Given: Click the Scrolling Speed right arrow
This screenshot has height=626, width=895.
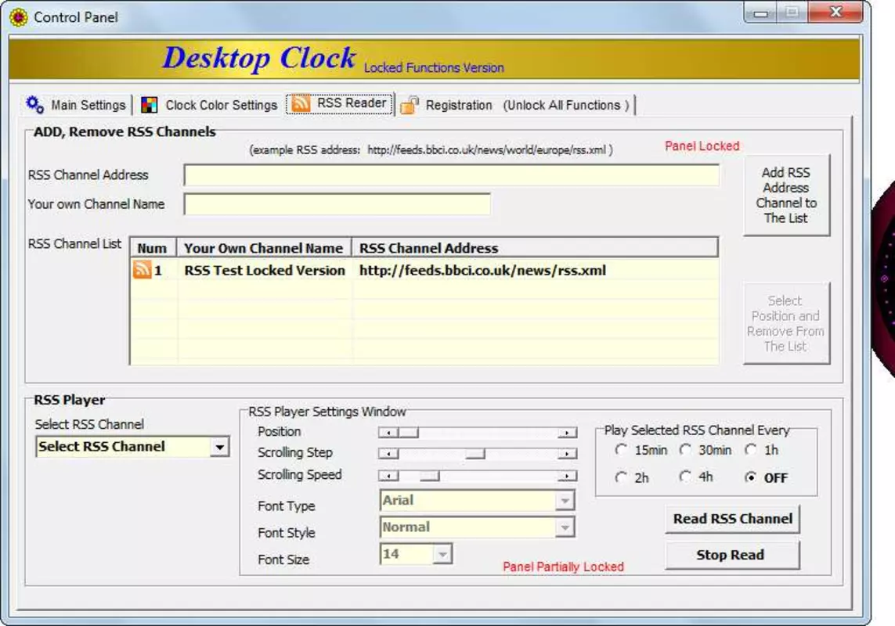Looking at the screenshot, I should [x=567, y=476].
